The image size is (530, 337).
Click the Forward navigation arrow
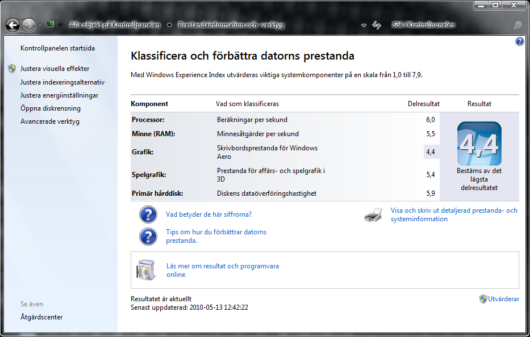point(28,25)
